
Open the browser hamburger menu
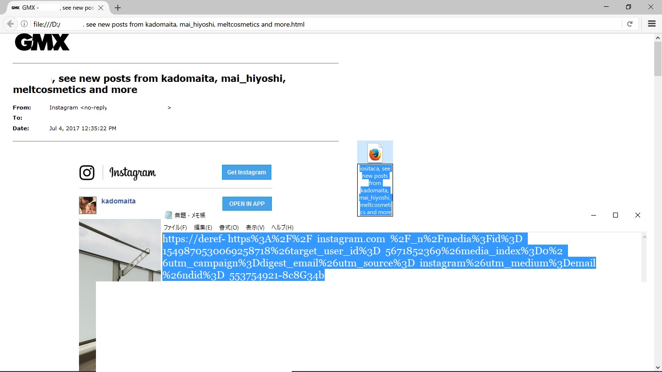pos(652,24)
